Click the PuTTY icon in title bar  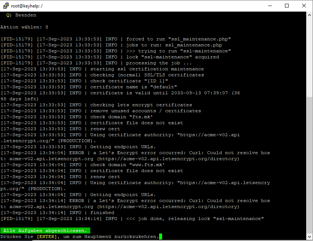pos(6,6)
